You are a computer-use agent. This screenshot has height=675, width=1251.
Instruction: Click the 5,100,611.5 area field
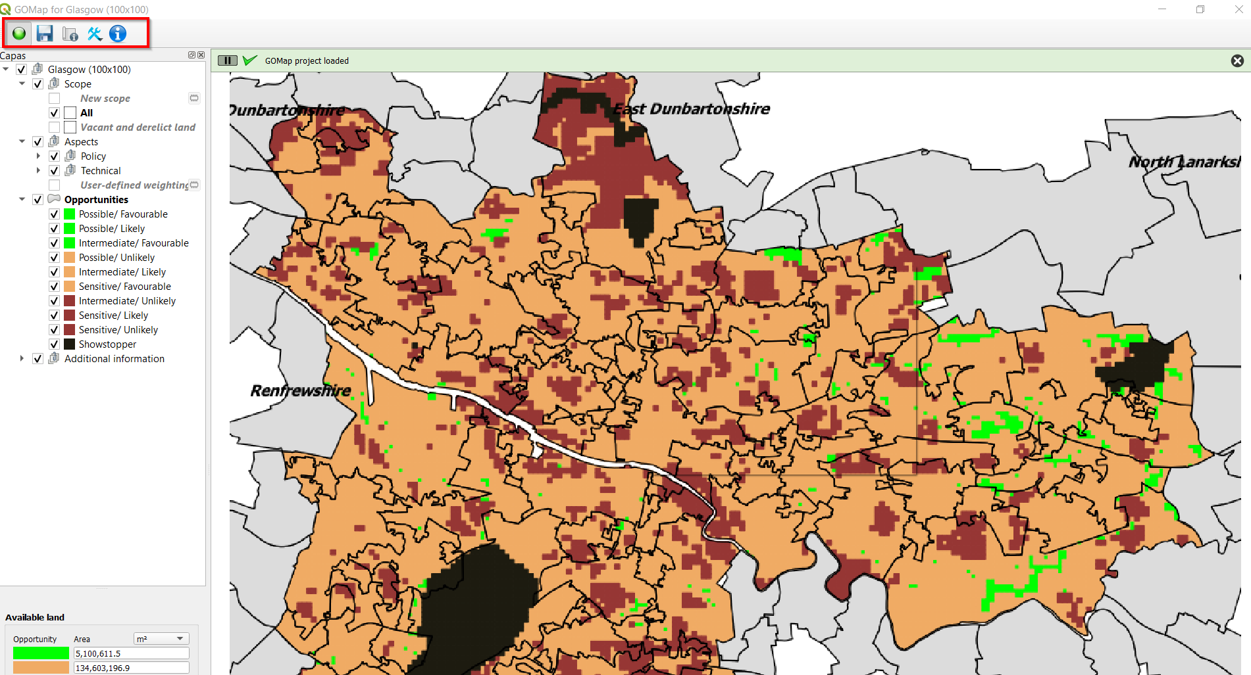[131, 653]
